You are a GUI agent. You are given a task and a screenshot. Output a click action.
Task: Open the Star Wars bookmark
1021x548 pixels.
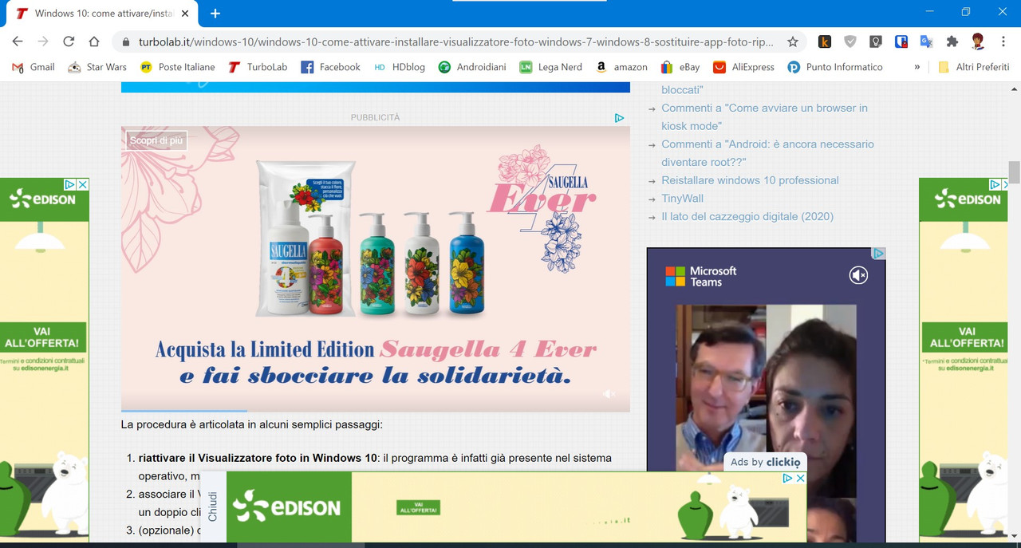[x=97, y=67]
